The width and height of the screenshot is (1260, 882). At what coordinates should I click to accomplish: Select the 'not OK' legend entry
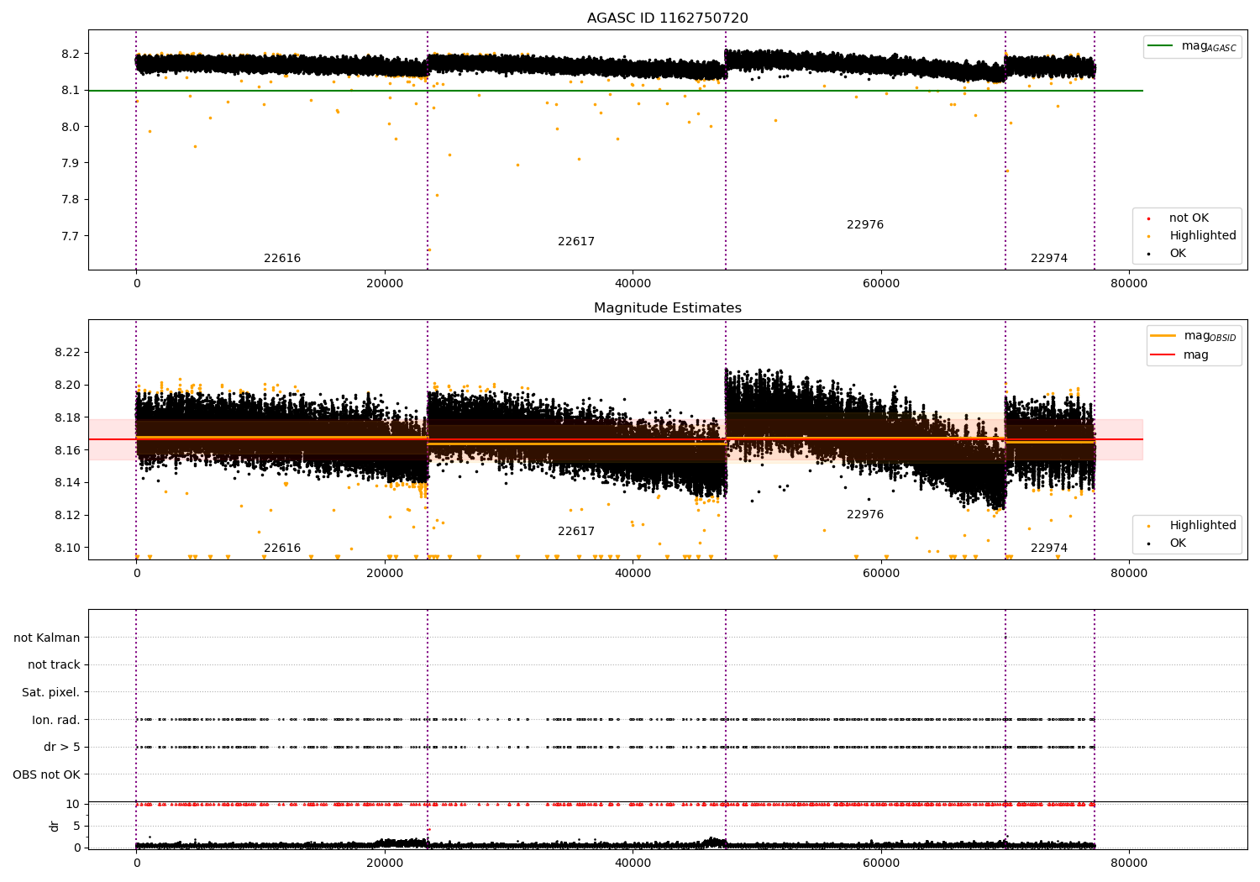coord(1189,218)
